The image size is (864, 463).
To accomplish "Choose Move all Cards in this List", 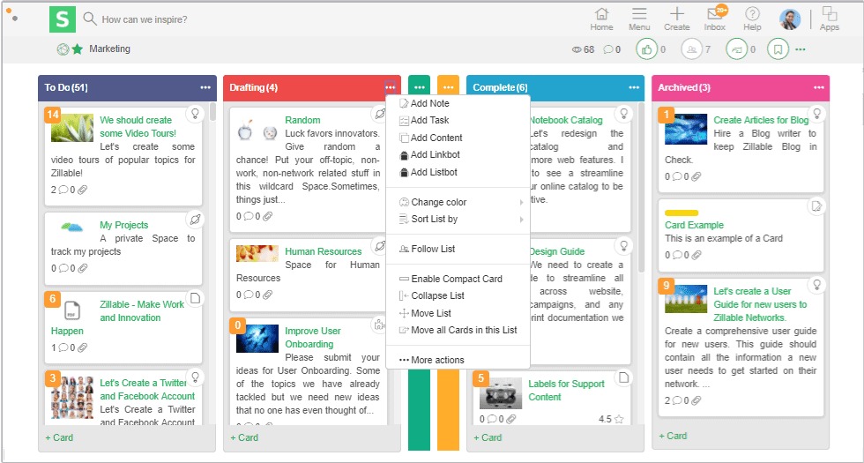I will 458,330.
